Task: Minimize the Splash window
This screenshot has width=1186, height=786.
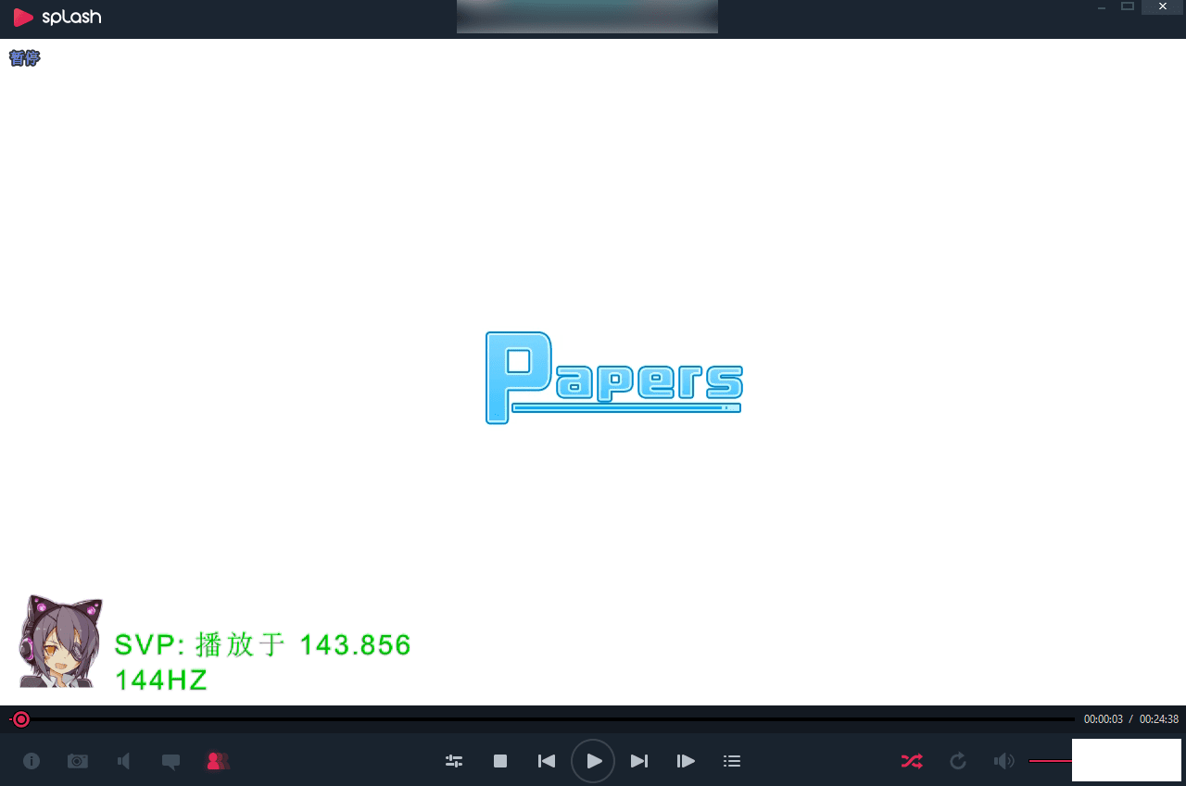Action: click(1102, 7)
